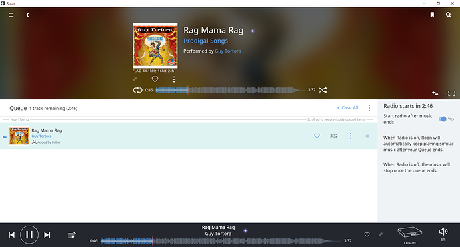Open the three-dot menu under album art
This screenshot has height=247, width=460.
pyautogui.click(x=174, y=79)
